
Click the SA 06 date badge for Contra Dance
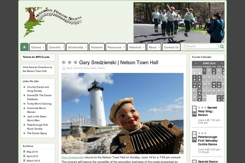[194, 137]
